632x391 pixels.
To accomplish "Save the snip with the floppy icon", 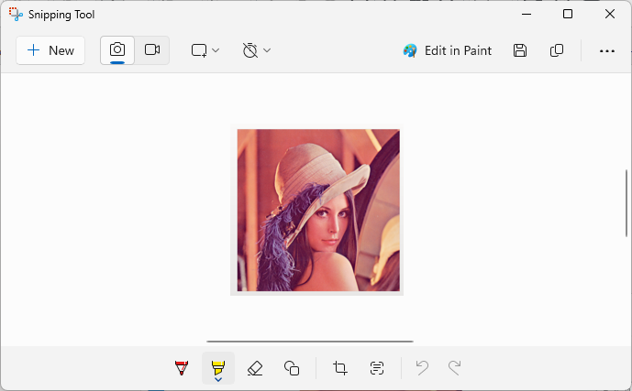I will click(520, 50).
